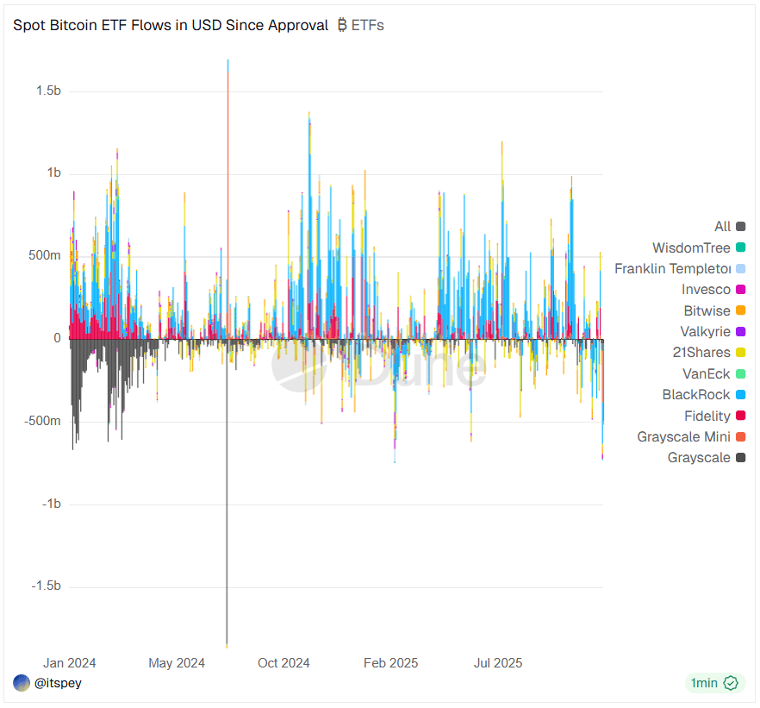
Task: Click the 1b y-axis label
Action: (x=53, y=173)
